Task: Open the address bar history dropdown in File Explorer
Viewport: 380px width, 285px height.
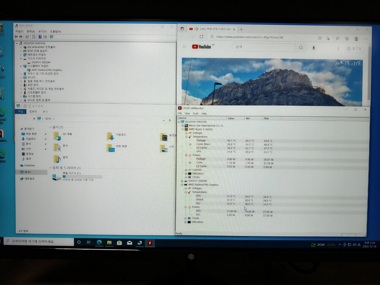Action: [163, 120]
